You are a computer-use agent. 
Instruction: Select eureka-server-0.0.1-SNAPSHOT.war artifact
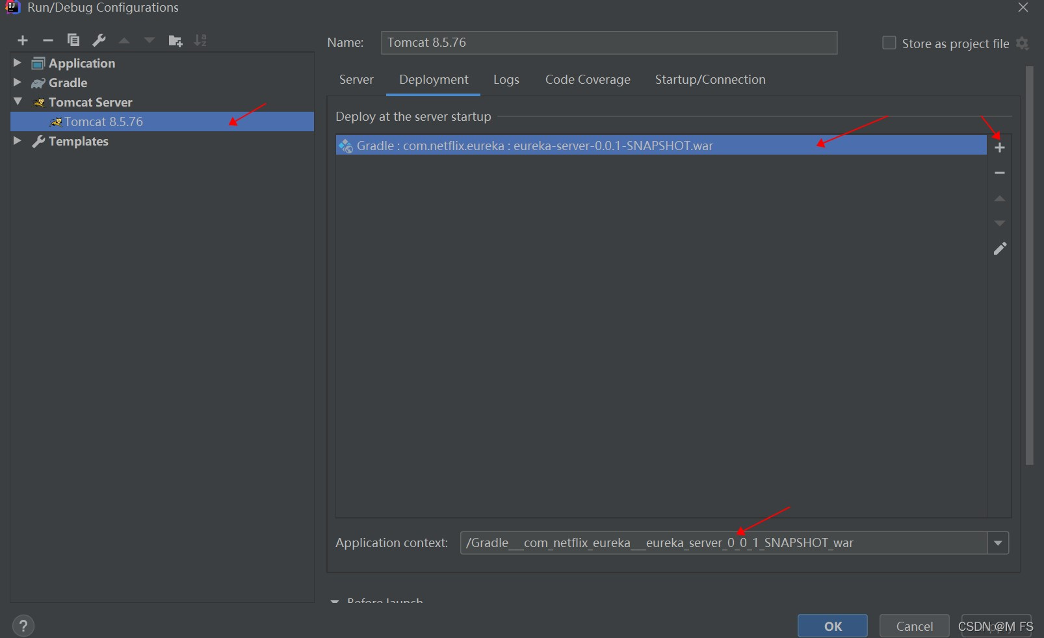pyautogui.click(x=661, y=146)
